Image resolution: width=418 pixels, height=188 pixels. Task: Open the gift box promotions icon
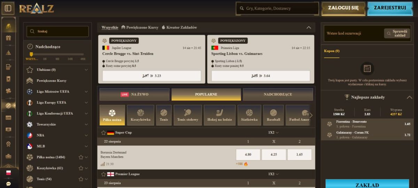tap(8, 38)
